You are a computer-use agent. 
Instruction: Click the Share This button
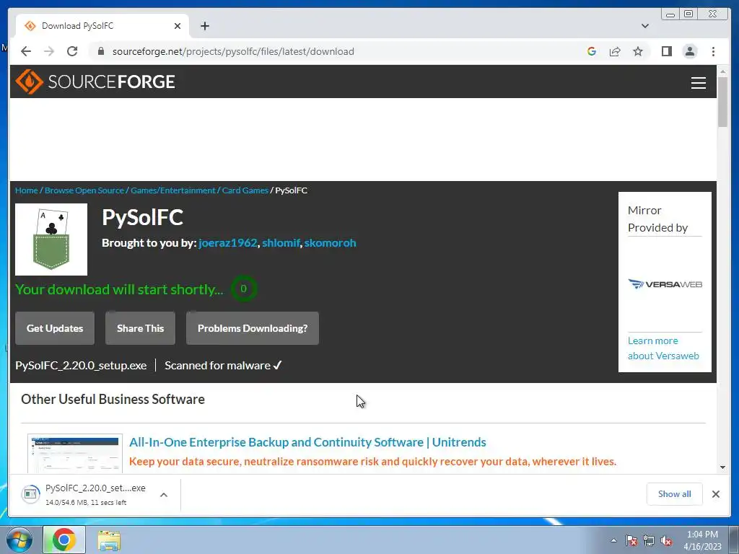pos(140,328)
